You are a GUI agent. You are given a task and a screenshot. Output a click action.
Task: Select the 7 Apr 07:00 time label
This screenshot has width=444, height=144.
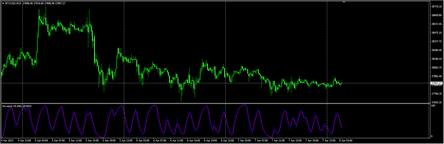tap(261, 141)
